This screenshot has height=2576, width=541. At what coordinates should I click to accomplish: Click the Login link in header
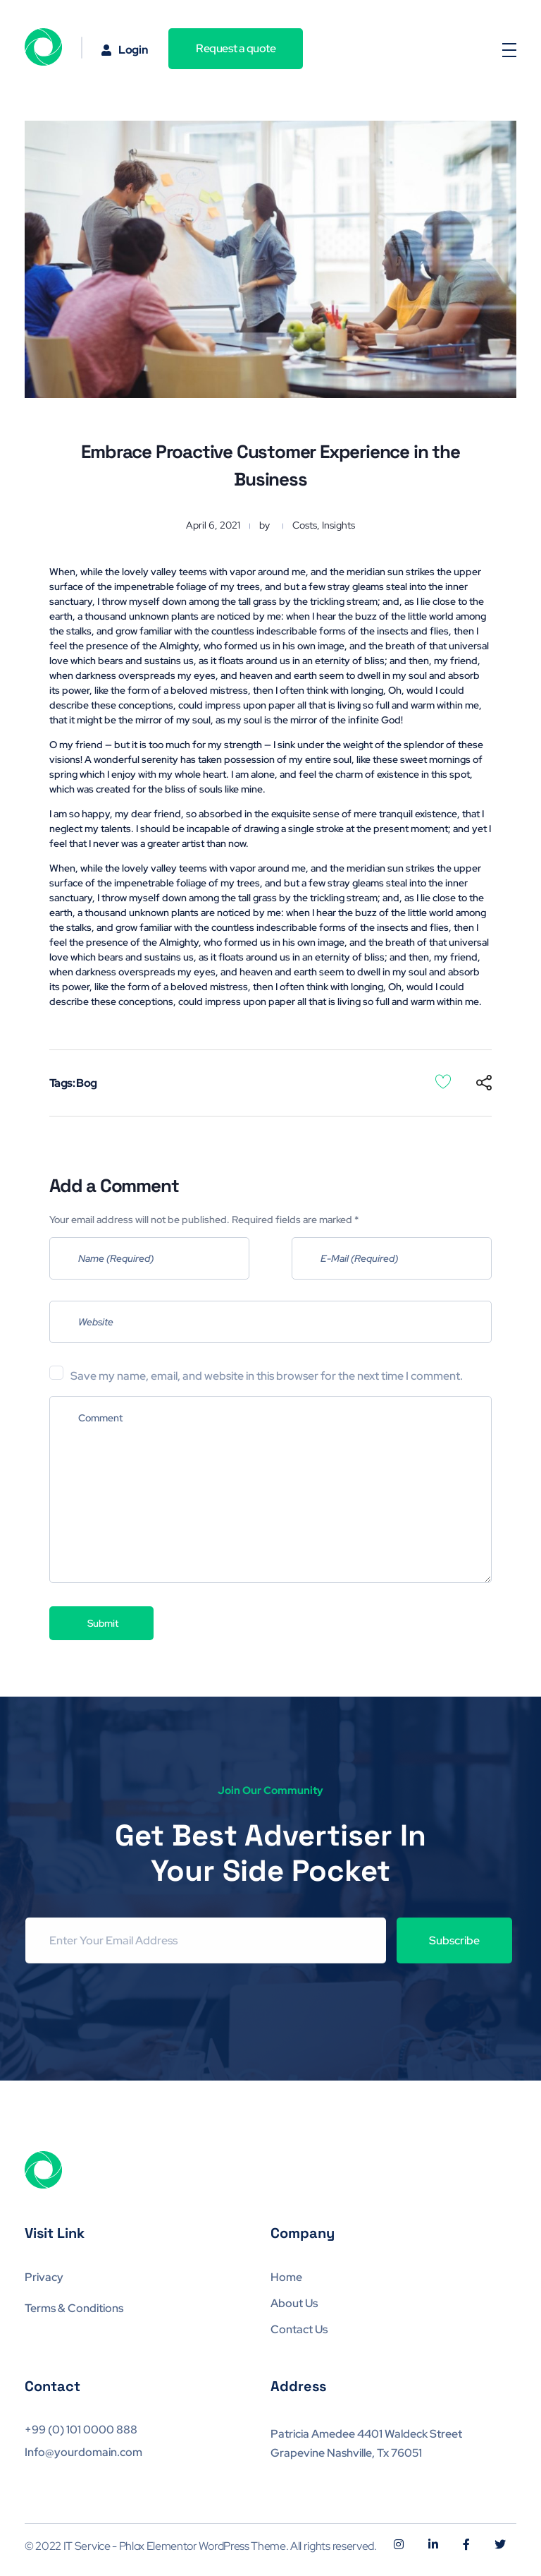pyautogui.click(x=125, y=50)
